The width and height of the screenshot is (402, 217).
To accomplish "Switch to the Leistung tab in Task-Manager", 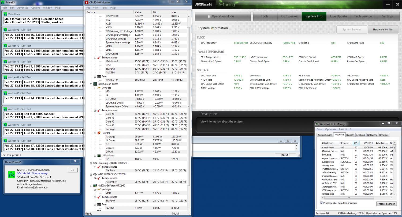I will point(360,135).
